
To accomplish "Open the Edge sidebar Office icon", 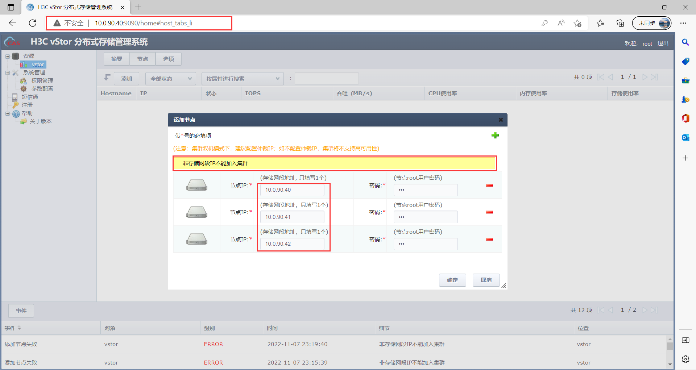I will pos(685,118).
